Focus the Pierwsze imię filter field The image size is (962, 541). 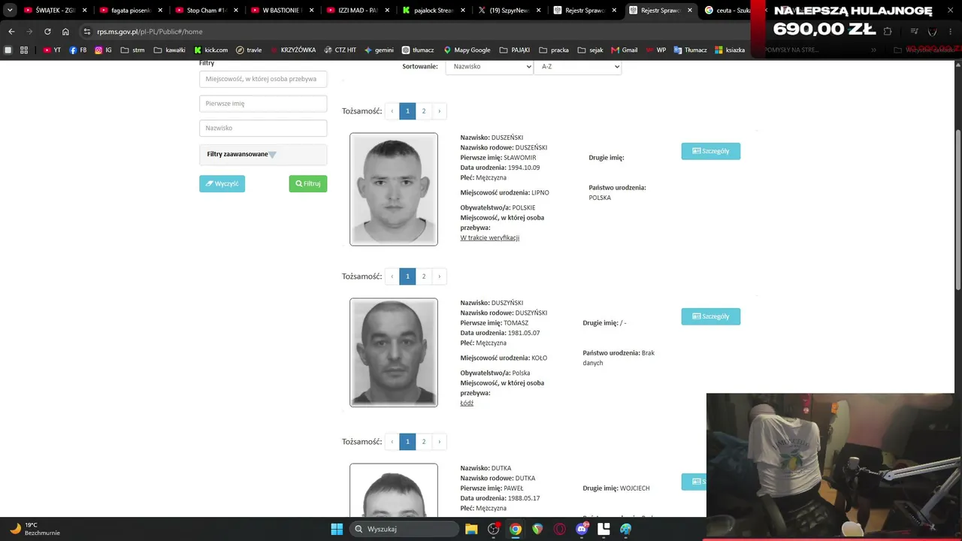(263, 104)
